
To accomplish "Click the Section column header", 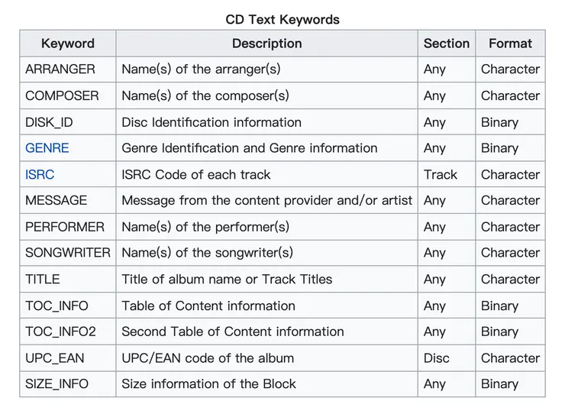I will point(447,44).
